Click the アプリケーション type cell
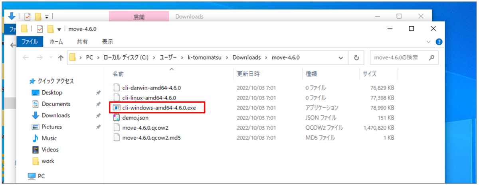479x185 pixels. 322,107
